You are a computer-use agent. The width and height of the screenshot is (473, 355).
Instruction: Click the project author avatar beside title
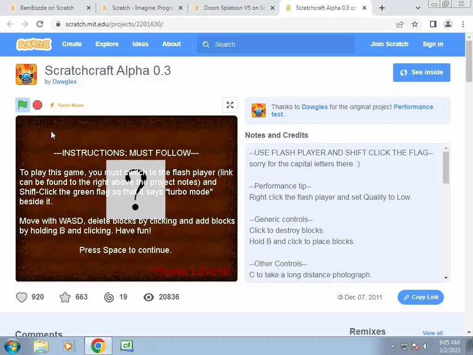click(26, 74)
